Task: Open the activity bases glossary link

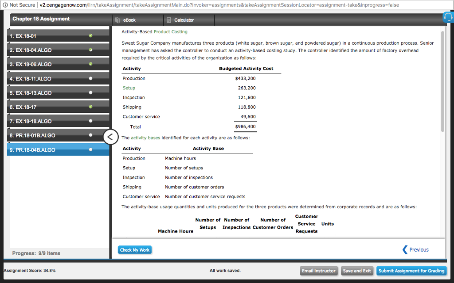Action: click(x=145, y=138)
